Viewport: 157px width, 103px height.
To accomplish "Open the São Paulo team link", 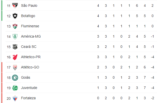I will tap(29, 6).
